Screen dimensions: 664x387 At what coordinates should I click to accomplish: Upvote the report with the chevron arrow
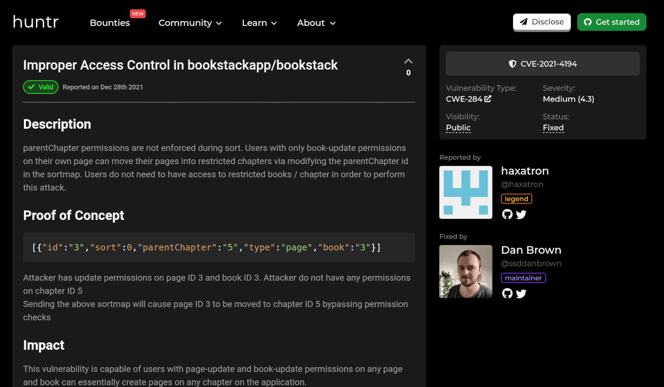(x=408, y=61)
